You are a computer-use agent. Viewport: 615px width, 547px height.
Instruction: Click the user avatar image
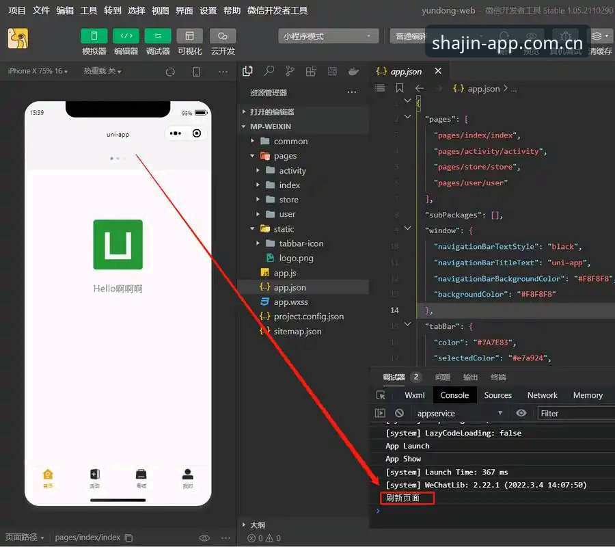click(18, 38)
